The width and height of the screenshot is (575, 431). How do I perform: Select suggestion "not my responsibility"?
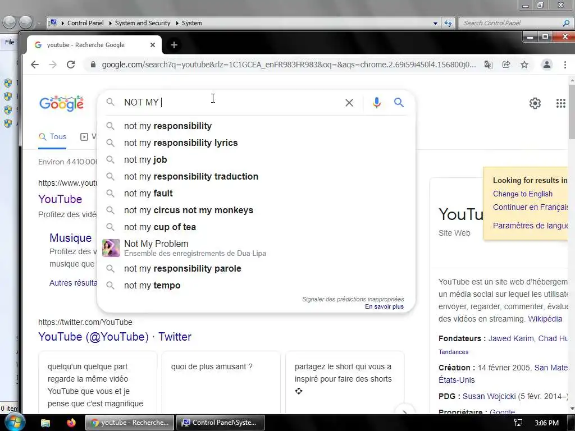pyautogui.click(x=256, y=126)
